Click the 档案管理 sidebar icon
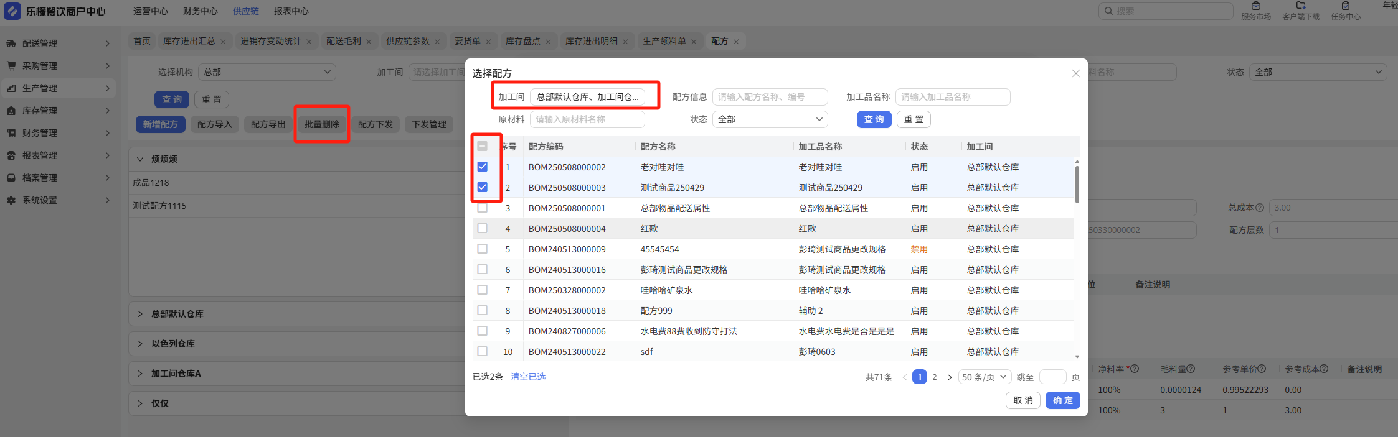1398x437 pixels. tap(11, 178)
